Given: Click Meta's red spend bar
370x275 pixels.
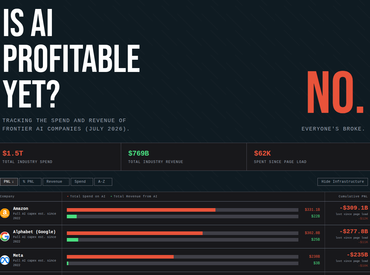Looking at the screenshot, I should point(120,257).
